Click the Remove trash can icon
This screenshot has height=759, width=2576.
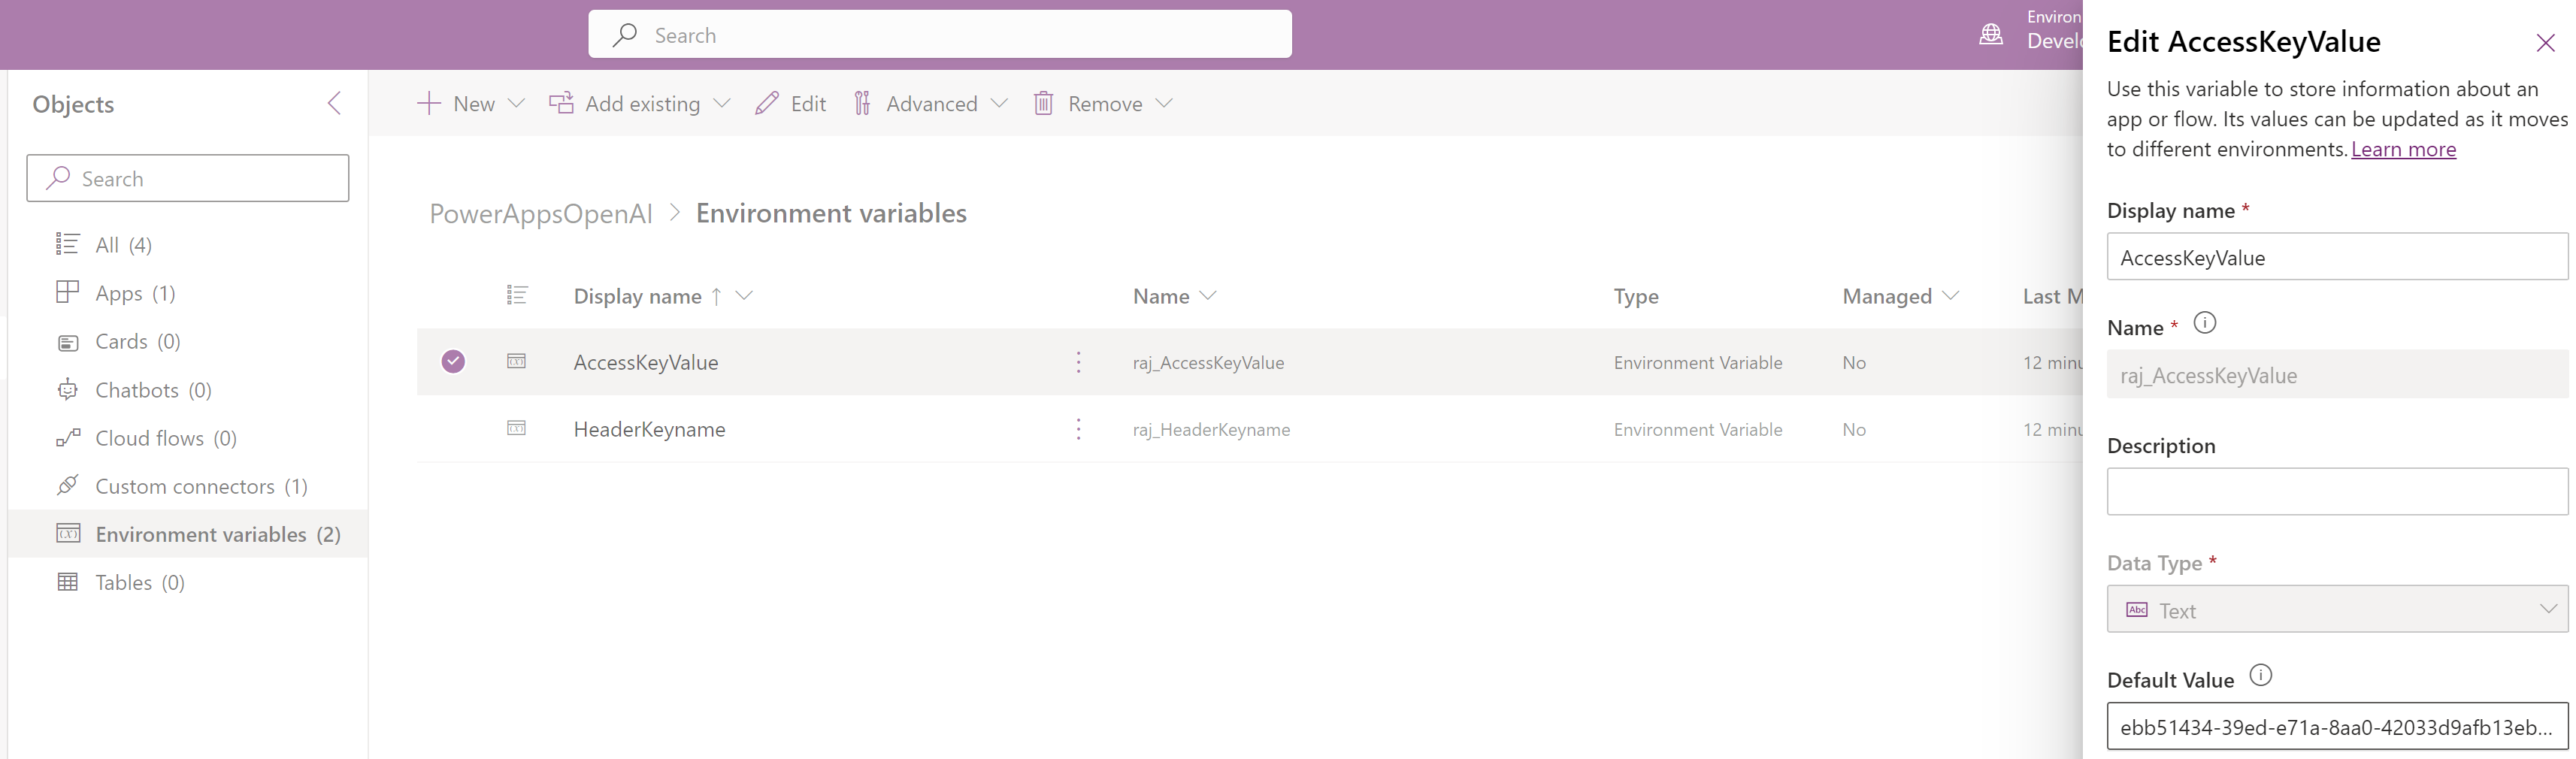coord(1043,104)
